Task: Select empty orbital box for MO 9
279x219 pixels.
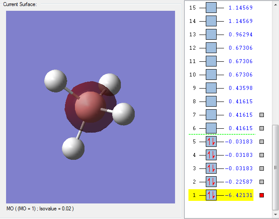Action: [x=211, y=88]
